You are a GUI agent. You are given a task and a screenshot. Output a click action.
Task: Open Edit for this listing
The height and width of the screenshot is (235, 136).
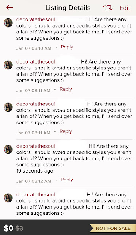tap(125, 8)
